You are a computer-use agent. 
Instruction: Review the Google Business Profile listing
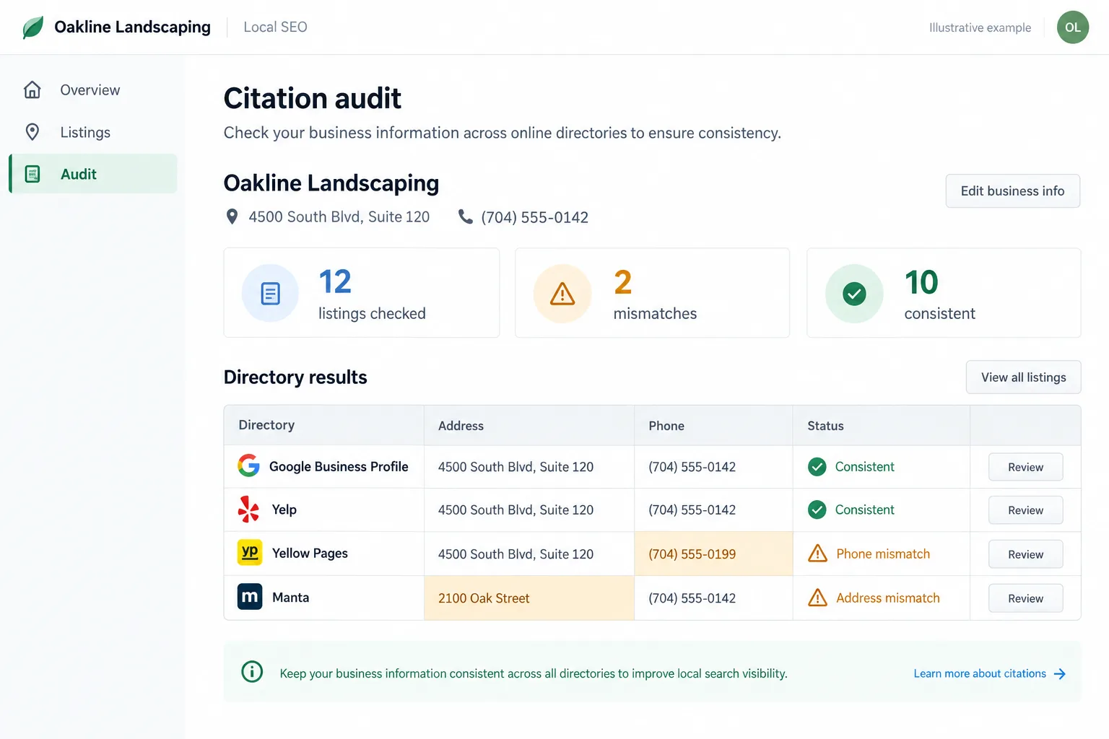(x=1025, y=467)
